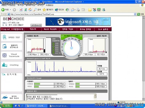Screen dimensions: 145x108
Task: Click the result textbox scroll-up arrow
Action: [x=95, y=95]
